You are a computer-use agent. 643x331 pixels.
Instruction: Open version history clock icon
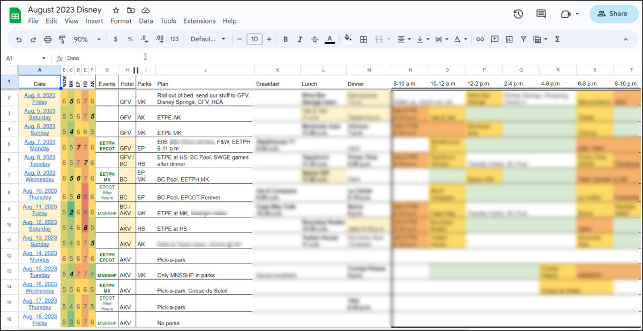(518, 14)
